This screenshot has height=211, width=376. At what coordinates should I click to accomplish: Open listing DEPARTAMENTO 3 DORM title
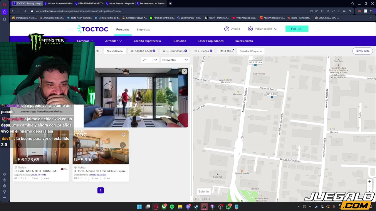coord(36,171)
